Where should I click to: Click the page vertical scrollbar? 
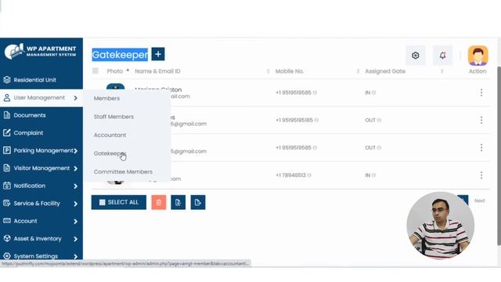point(499,156)
